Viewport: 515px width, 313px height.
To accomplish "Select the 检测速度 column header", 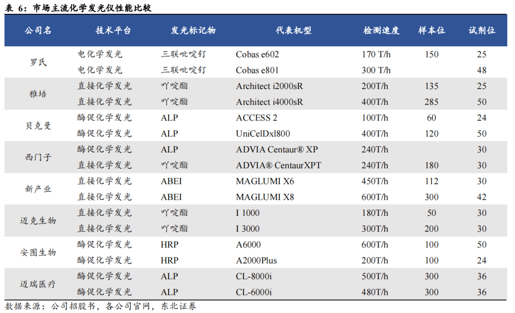I will (381, 30).
